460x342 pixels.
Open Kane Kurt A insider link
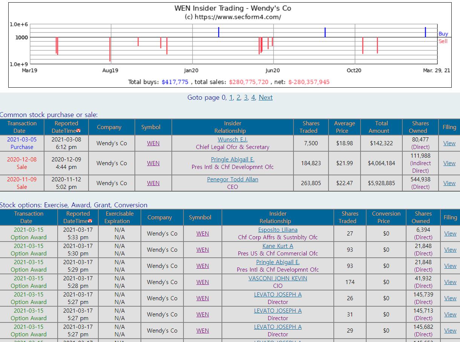278,246
